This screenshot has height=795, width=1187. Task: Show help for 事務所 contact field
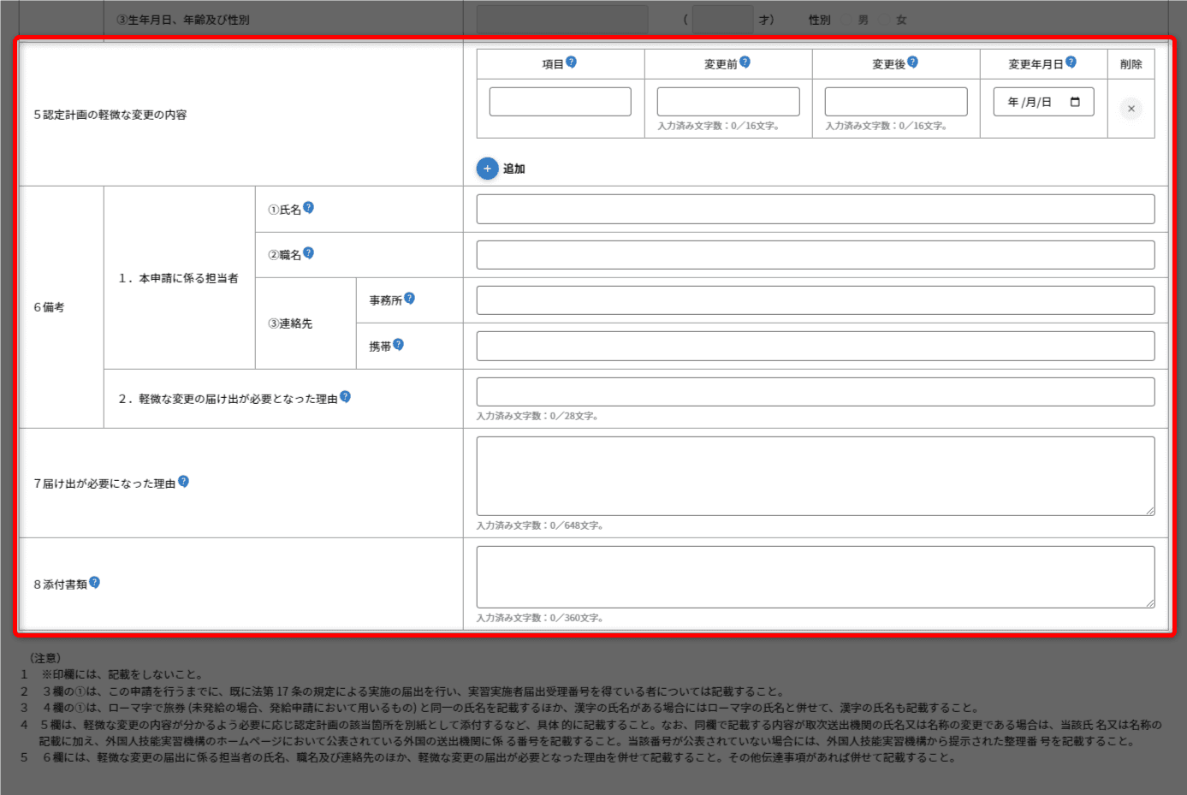coord(409,299)
